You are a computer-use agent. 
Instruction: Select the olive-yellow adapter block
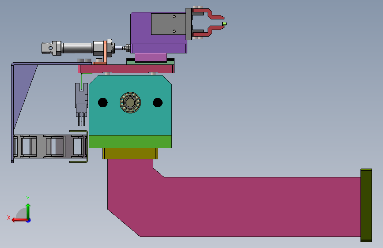tap(130, 154)
